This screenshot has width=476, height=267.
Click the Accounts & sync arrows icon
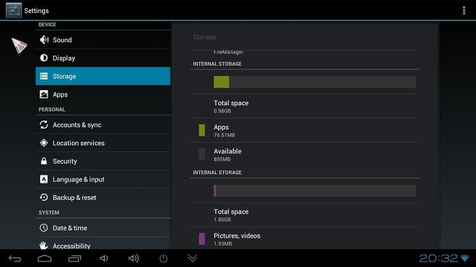[44, 125]
